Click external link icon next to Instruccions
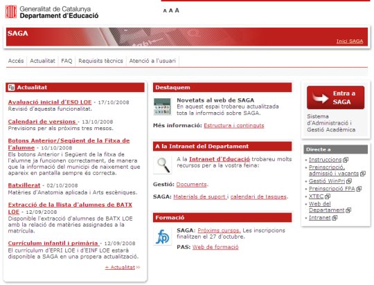Image resolution: width=374 pixels, height=285 pixels. pos(346,160)
